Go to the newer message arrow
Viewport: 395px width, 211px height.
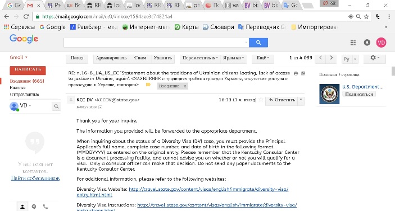click(320, 58)
